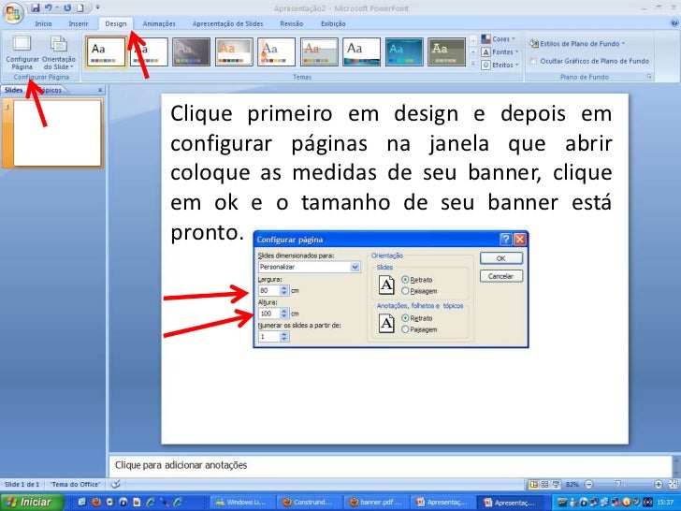Check Ocultar Gráficos de Plano de Fundo

pyautogui.click(x=533, y=61)
